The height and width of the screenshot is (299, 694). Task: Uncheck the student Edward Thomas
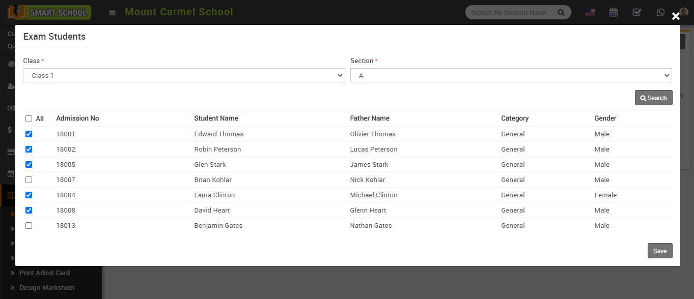pos(29,134)
